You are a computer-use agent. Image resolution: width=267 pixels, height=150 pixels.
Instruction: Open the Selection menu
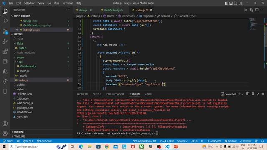[30, 3]
